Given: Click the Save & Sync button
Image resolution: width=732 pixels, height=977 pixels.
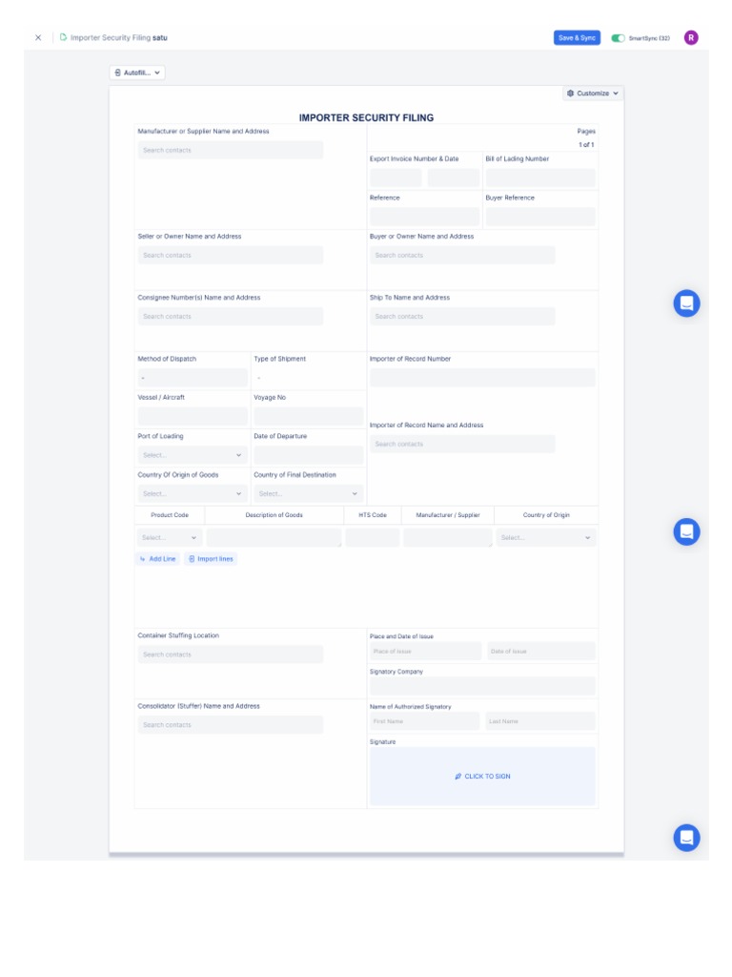Looking at the screenshot, I should point(577,37).
